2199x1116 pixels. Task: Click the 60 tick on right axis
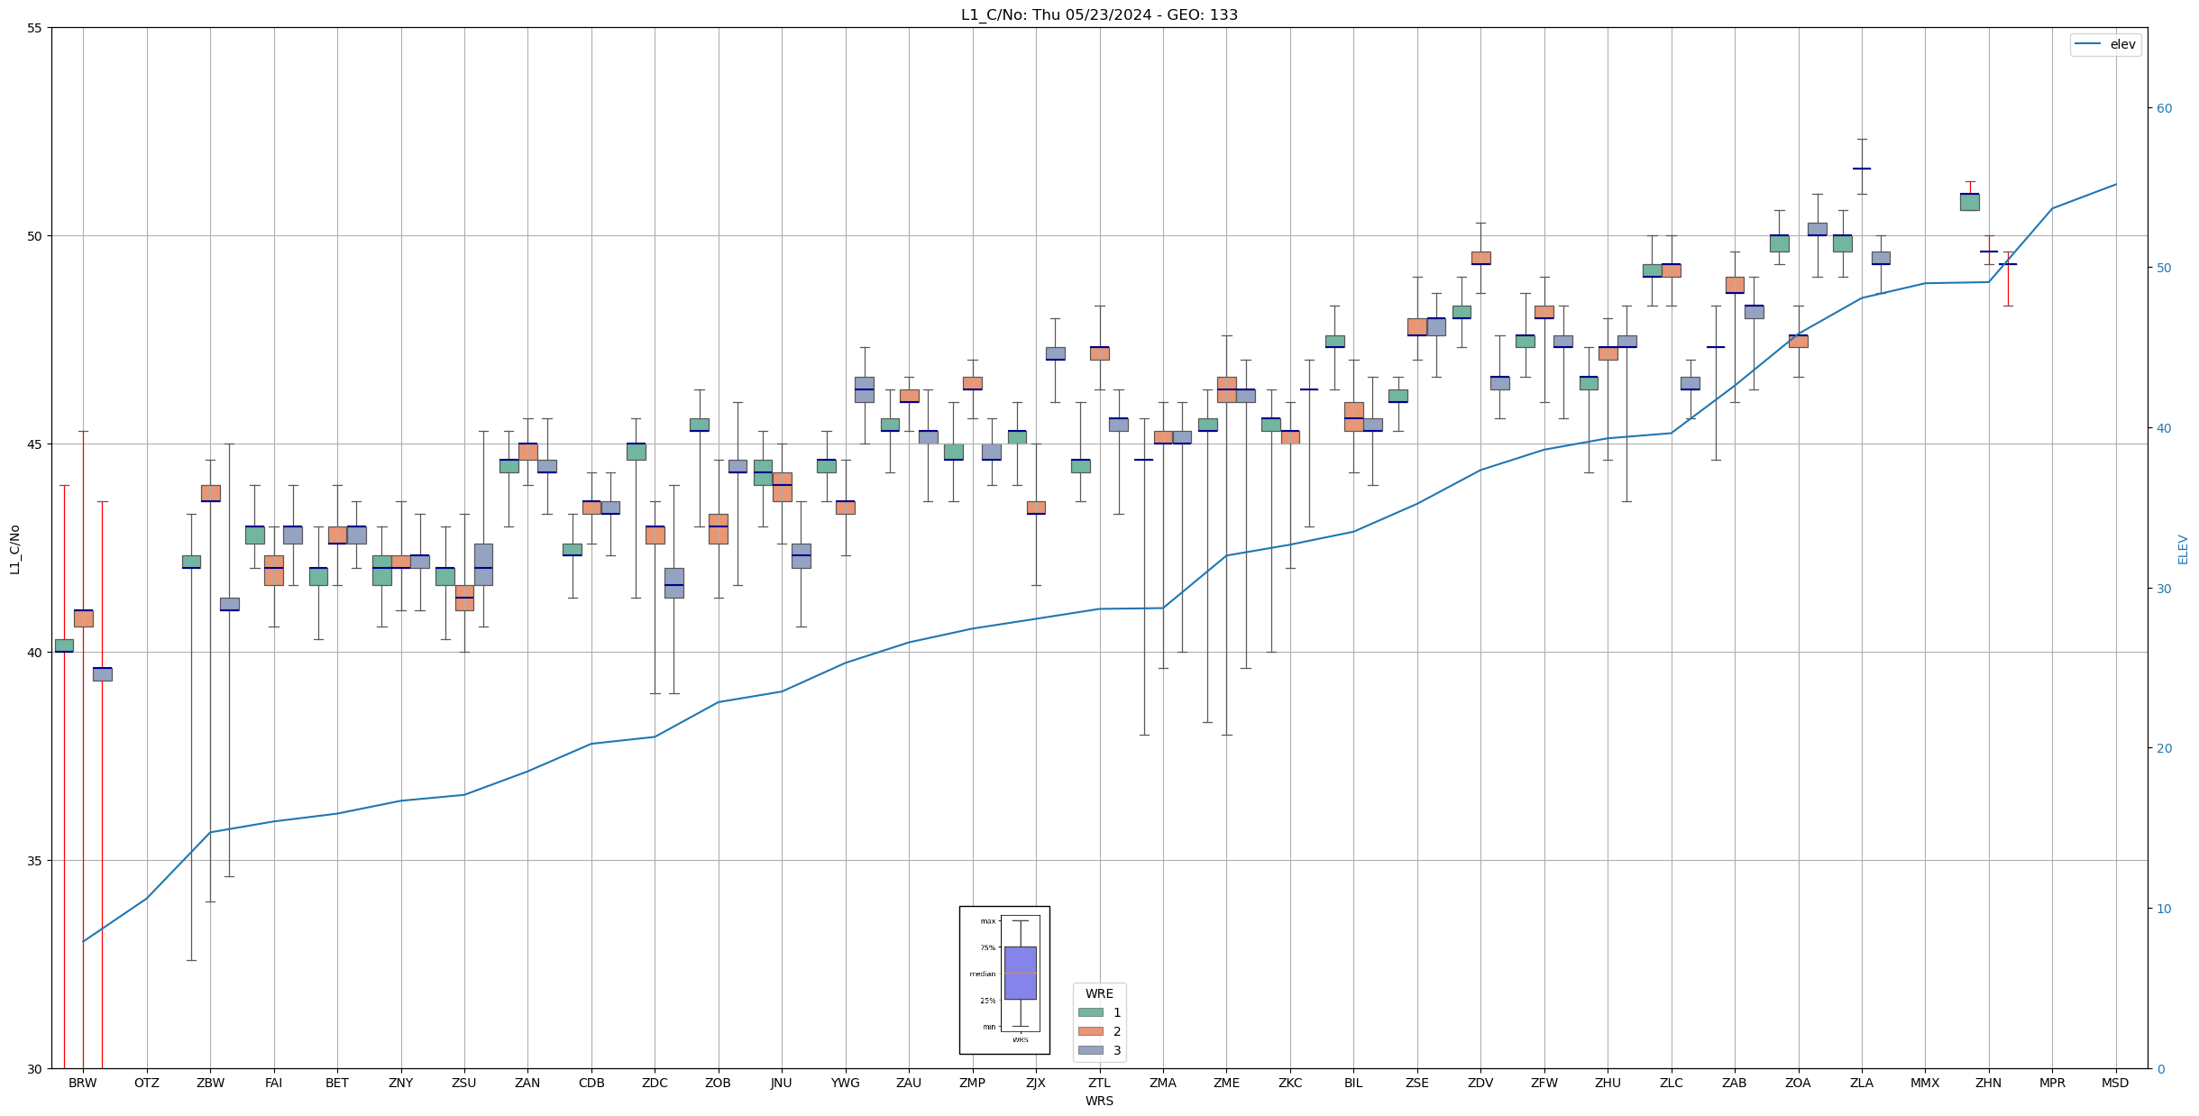click(x=2164, y=108)
